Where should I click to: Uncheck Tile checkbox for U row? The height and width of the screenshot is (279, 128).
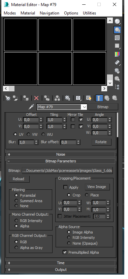81,119
